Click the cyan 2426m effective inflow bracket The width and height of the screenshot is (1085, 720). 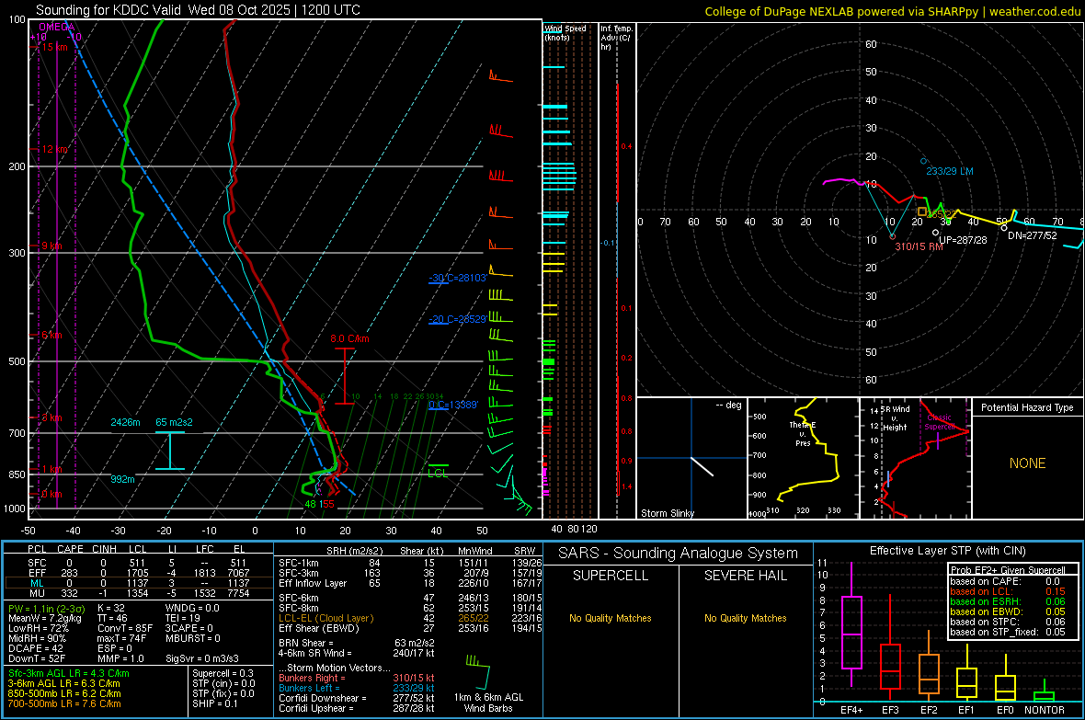(x=169, y=451)
